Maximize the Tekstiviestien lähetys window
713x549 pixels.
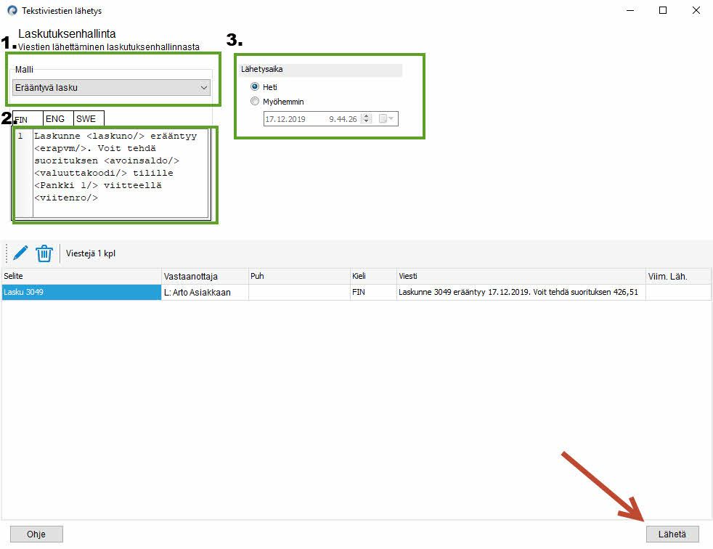coord(663,10)
